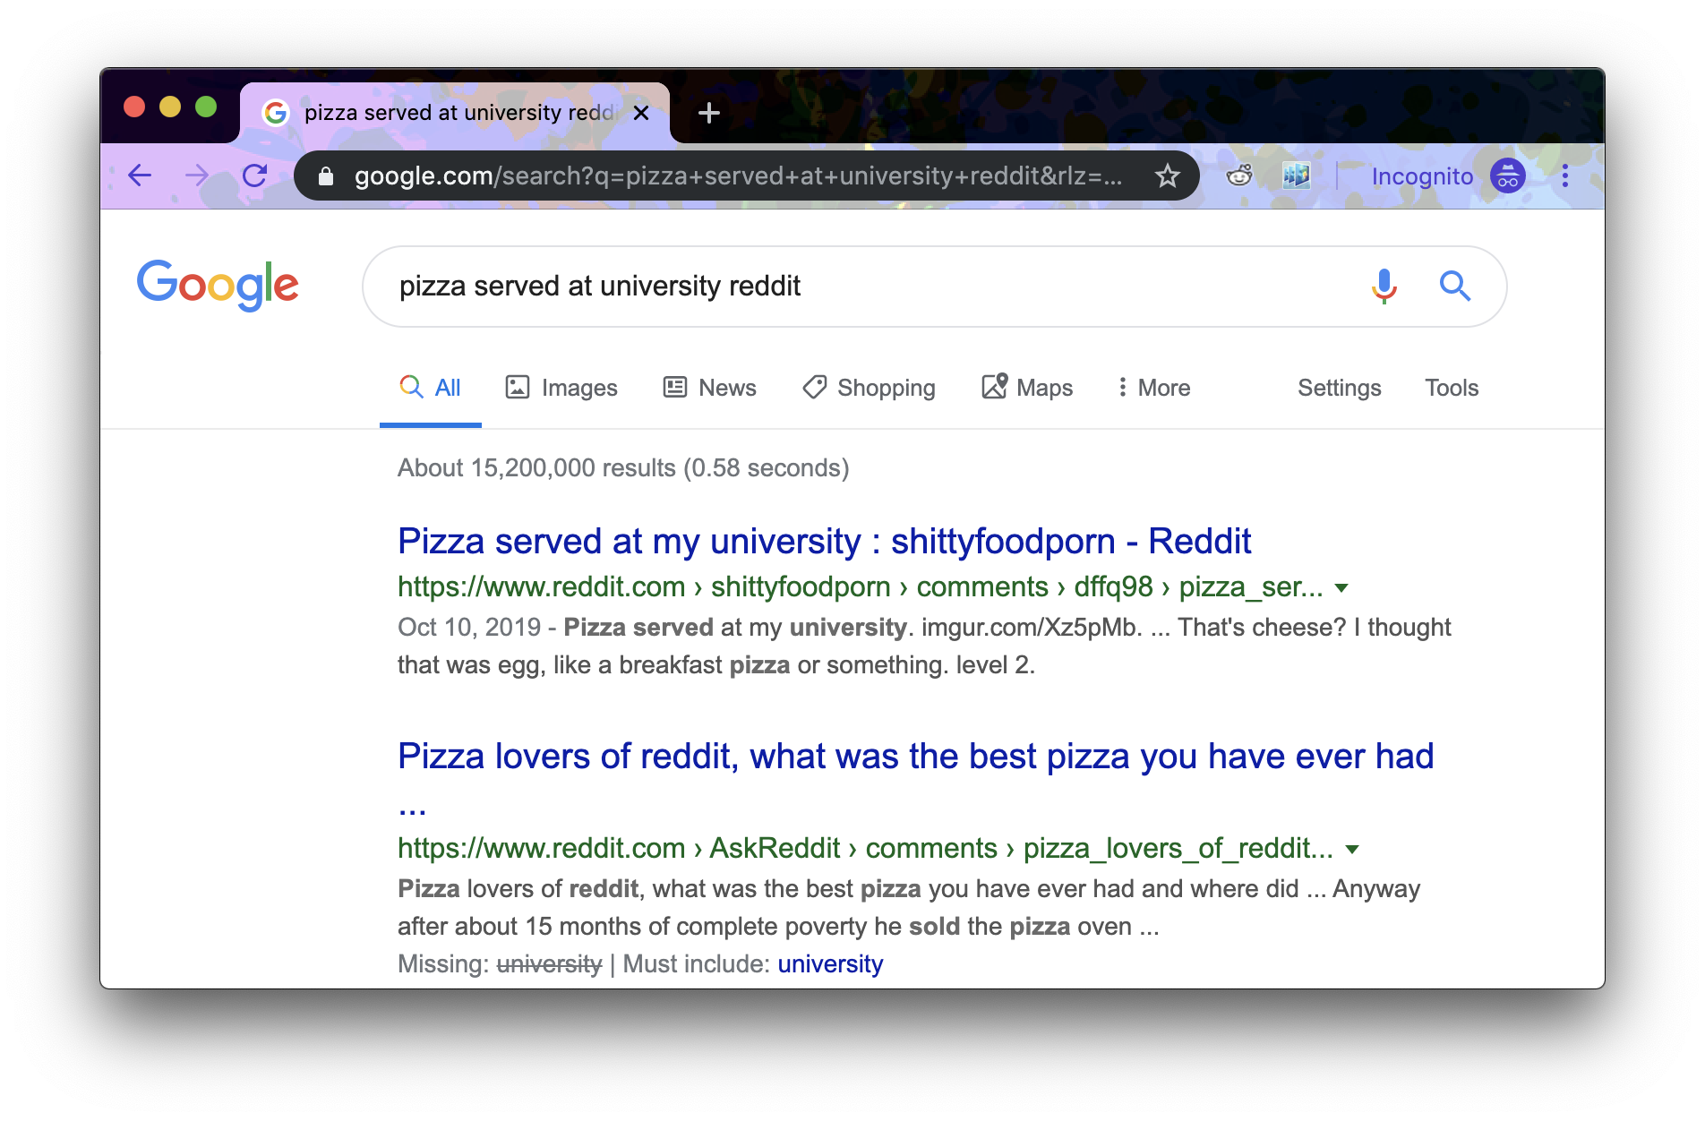This screenshot has width=1705, height=1121.
Task: Expand the More search categories menu
Action: [1153, 388]
